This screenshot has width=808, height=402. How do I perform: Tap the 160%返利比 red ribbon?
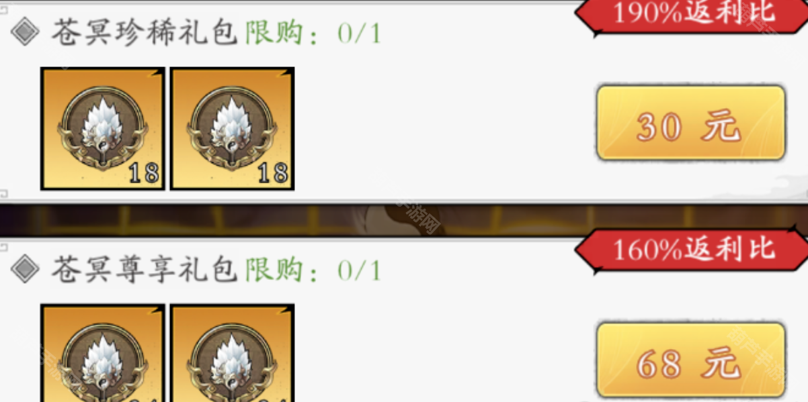pos(691,250)
